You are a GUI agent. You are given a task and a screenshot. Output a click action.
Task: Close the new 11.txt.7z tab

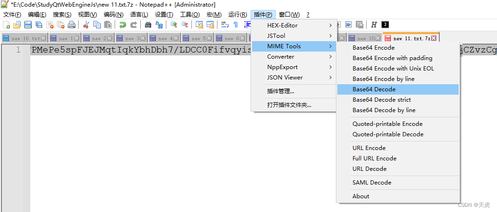point(434,38)
